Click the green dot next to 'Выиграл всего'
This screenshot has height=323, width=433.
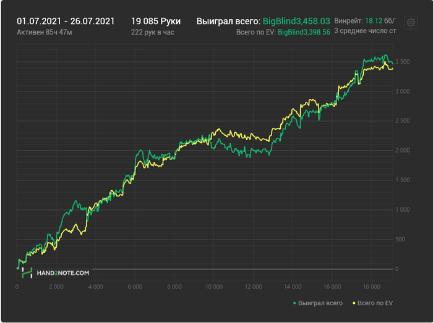294,303
